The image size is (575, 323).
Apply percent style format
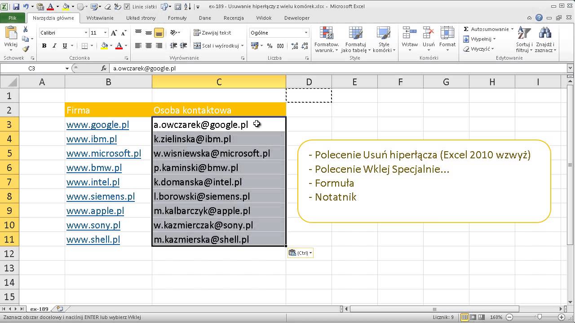pos(270,46)
